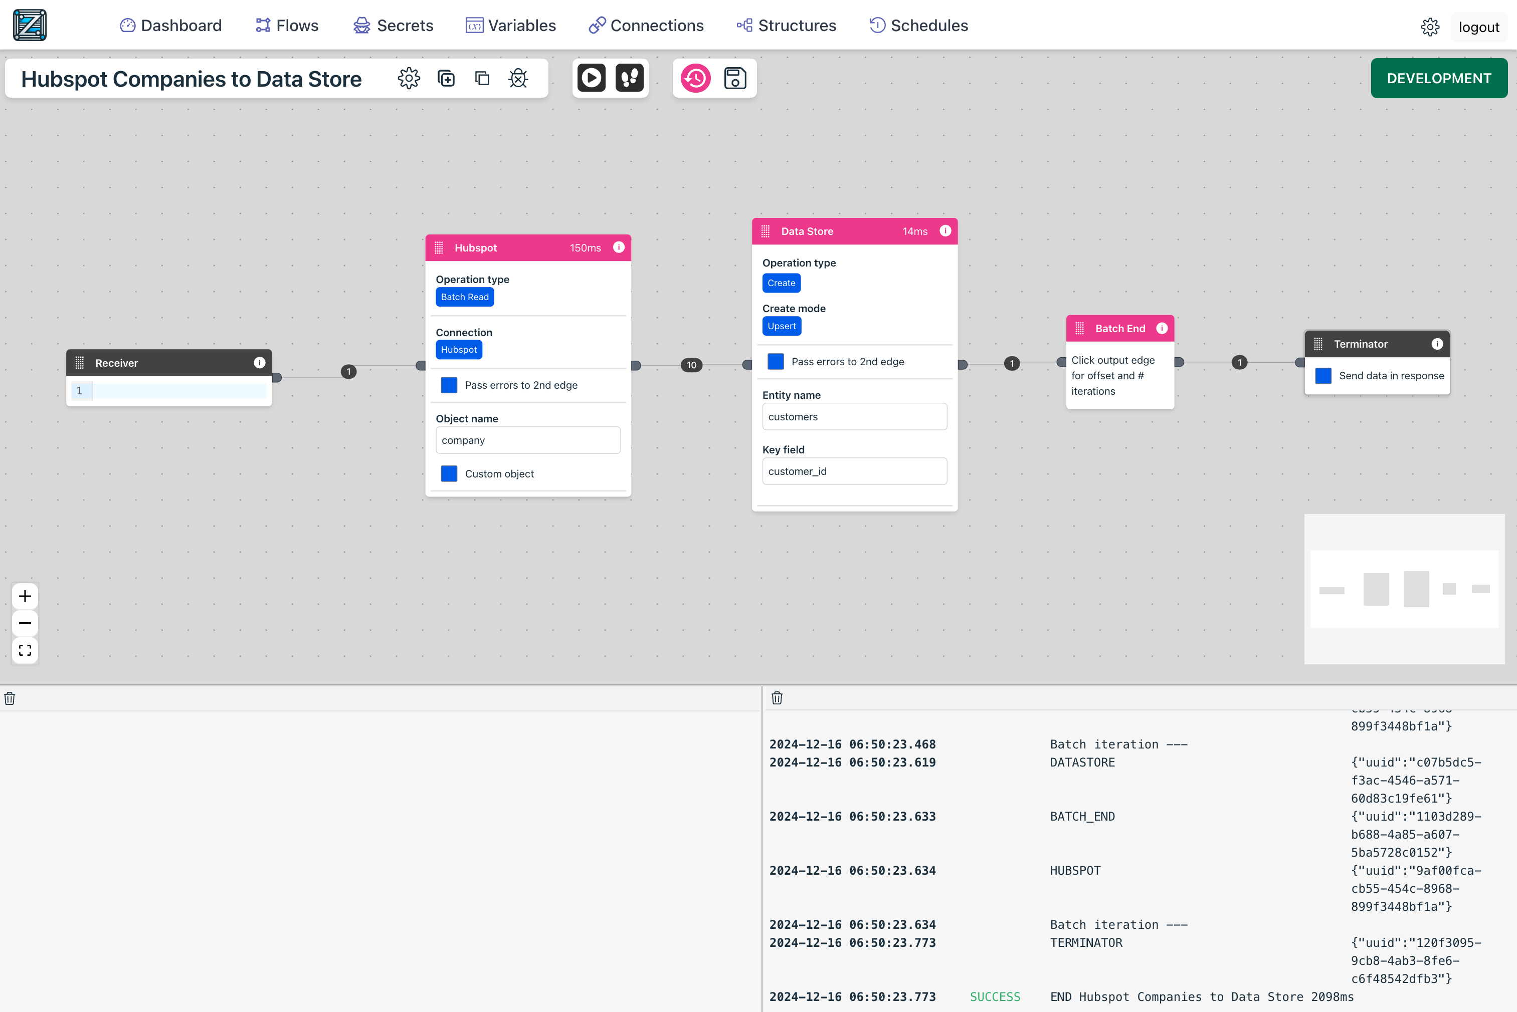Open the Secrets page
Image resolution: width=1517 pixels, height=1012 pixels.
tap(394, 25)
